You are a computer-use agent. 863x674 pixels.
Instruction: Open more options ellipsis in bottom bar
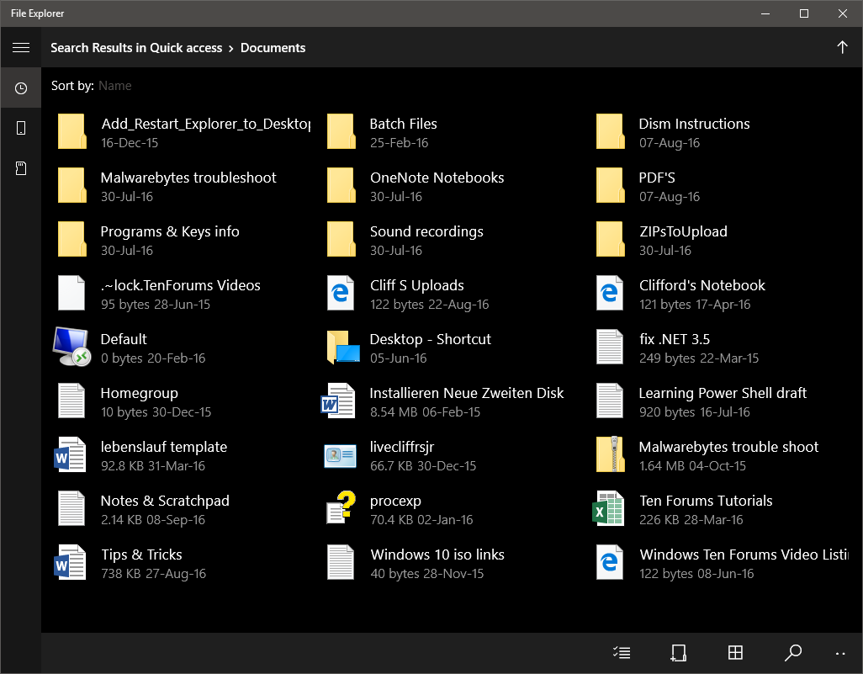pos(840,654)
